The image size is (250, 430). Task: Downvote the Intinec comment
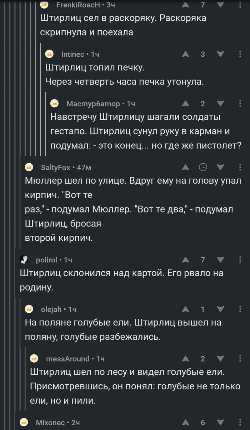pos(221,54)
